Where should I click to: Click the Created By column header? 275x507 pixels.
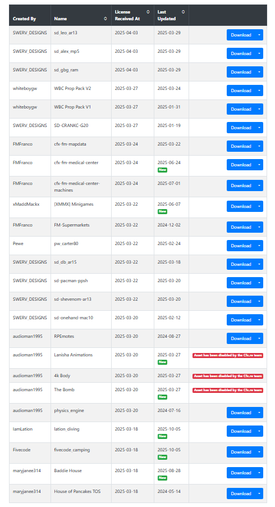pyautogui.click(x=24, y=19)
